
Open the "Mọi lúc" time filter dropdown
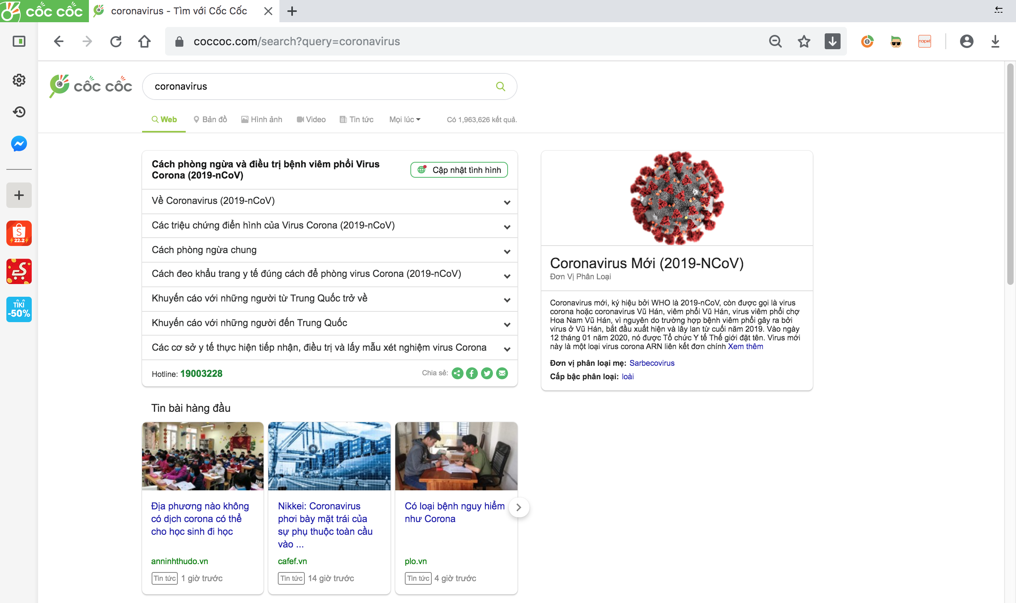404,119
